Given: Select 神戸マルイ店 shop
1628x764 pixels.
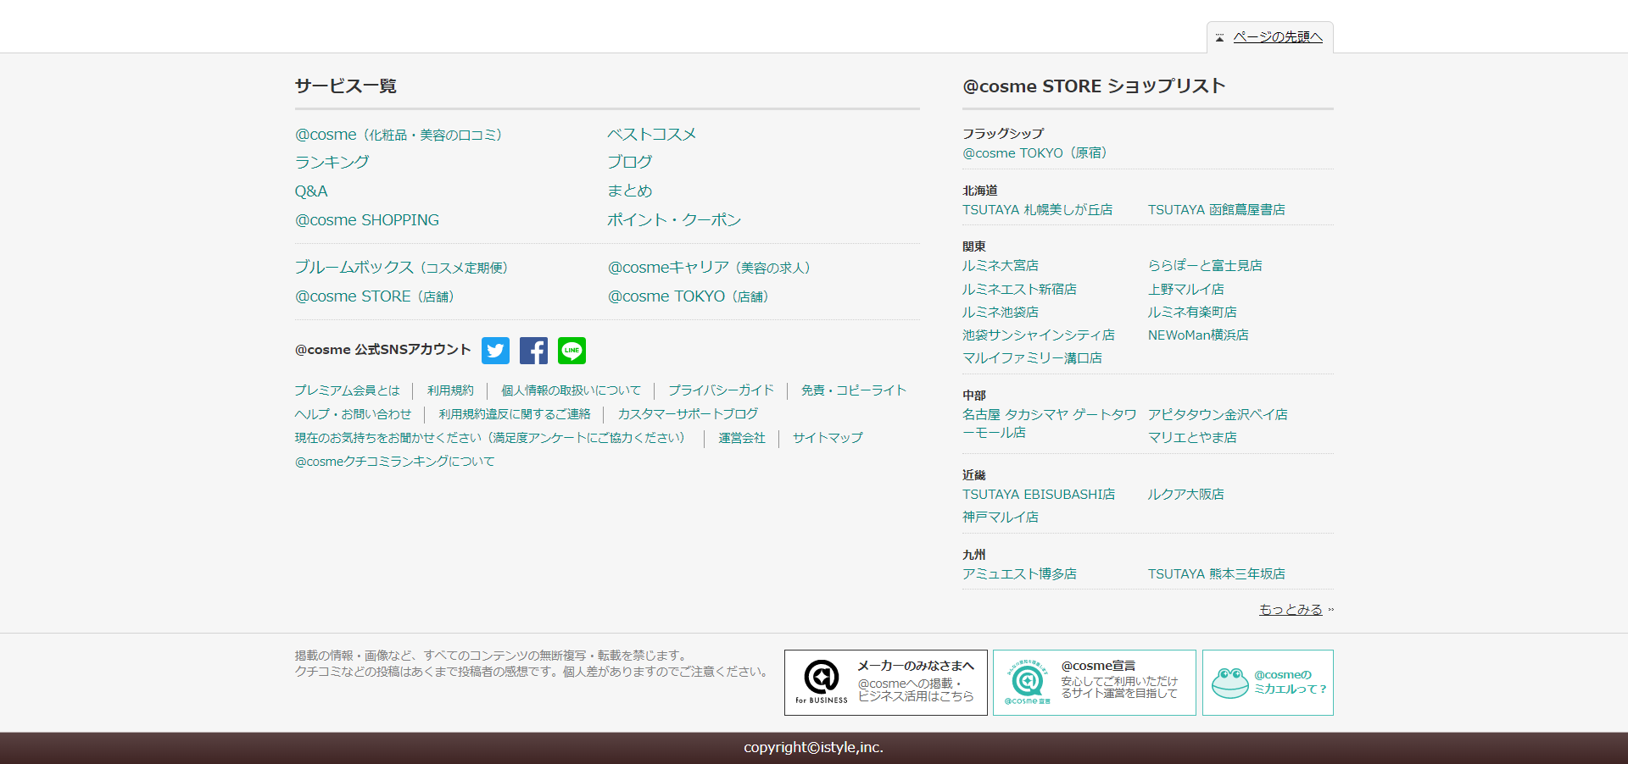Looking at the screenshot, I should pyautogui.click(x=1001, y=518).
